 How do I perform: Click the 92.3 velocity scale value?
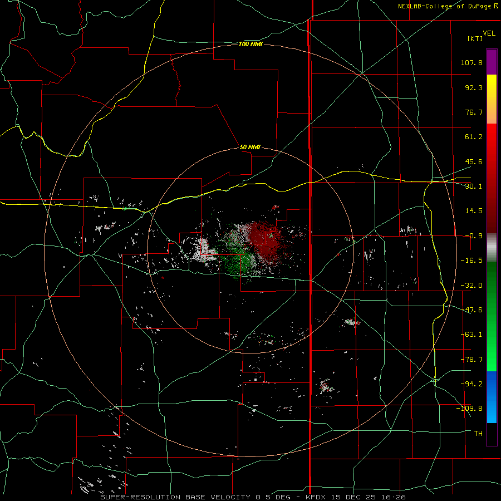474,87
